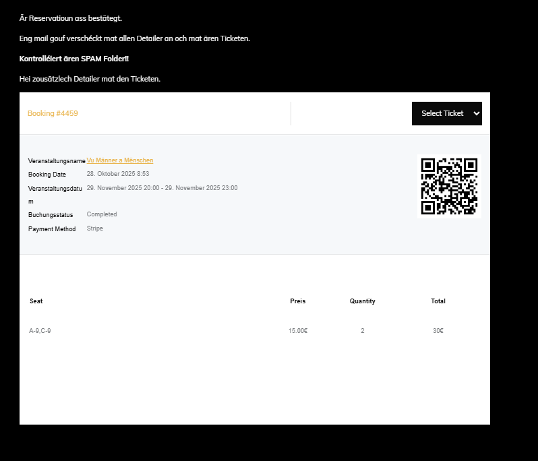Click the Total column header

pos(438,301)
